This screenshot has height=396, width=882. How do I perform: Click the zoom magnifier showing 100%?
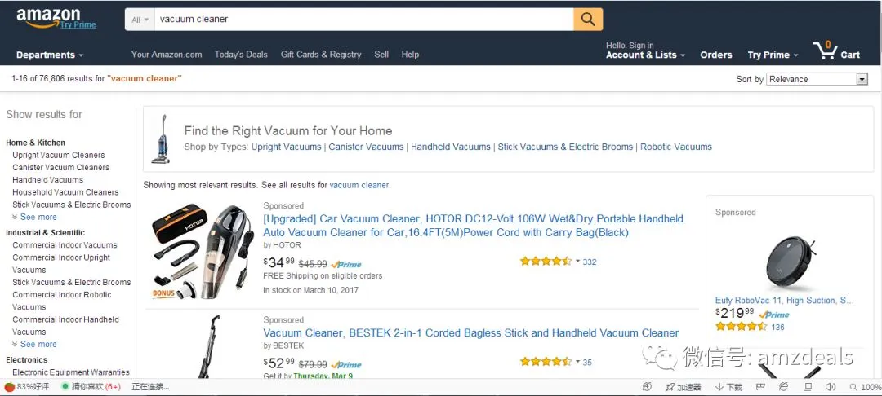click(x=853, y=387)
